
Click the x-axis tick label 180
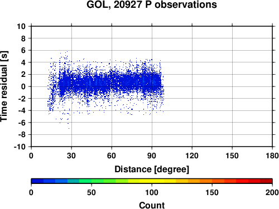click(272, 155)
